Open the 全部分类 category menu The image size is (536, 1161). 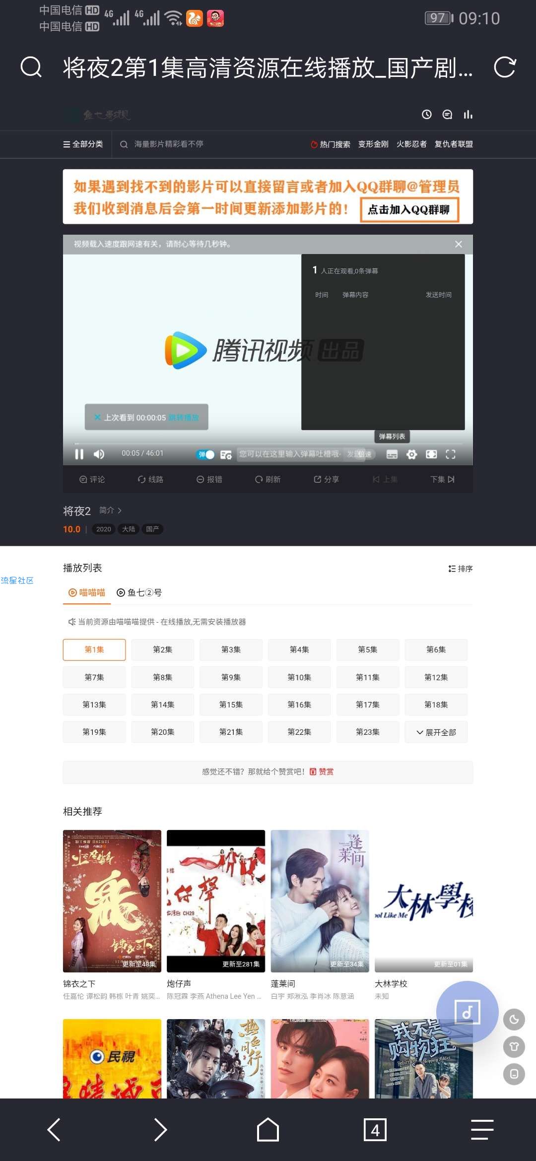point(83,144)
